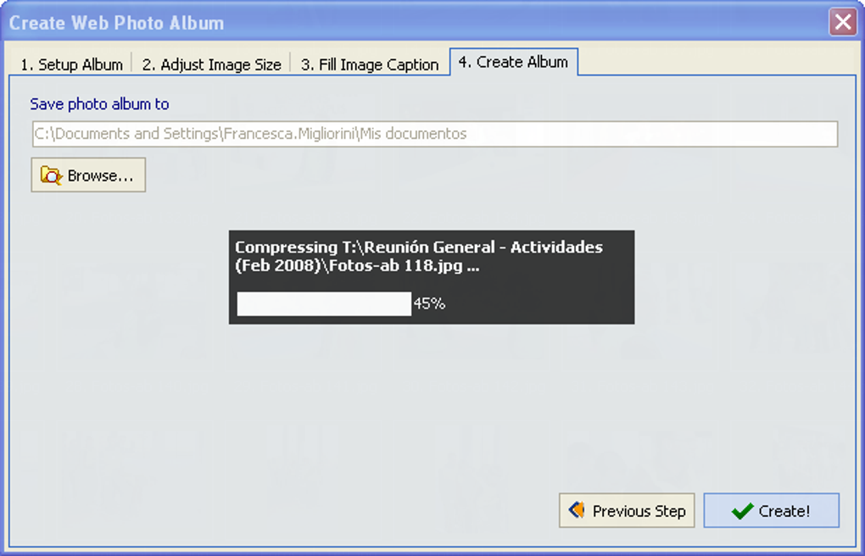Click the folder magnifier icon on Browse
Image resolution: width=865 pixels, height=556 pixels.
[51, 175]
